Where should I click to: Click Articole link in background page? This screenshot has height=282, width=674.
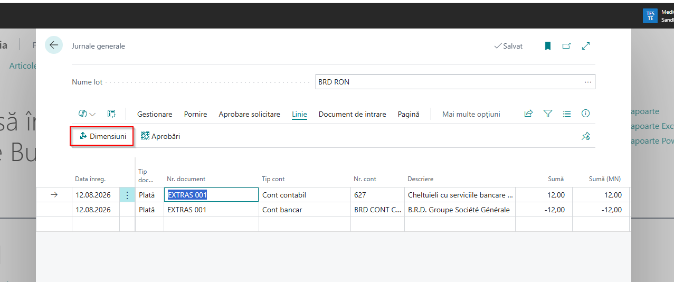click(23, 66)
